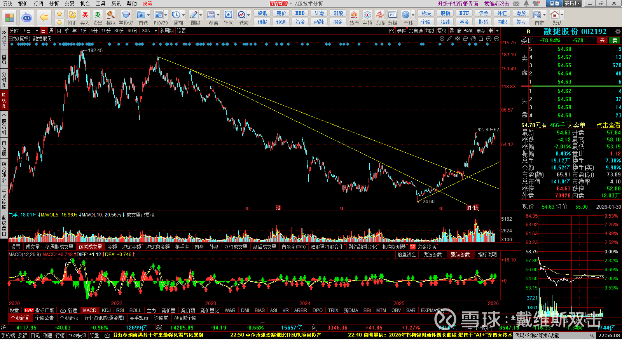Click the gear icon beside 融捷股份 002192
This screenshot has width=622, height=340.
tap(618, 31)
